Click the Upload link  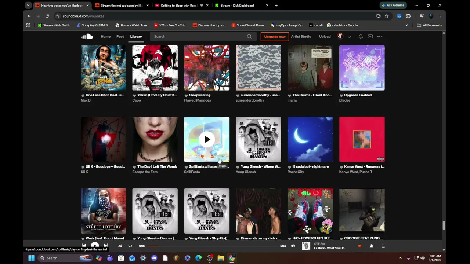point(325,36)
